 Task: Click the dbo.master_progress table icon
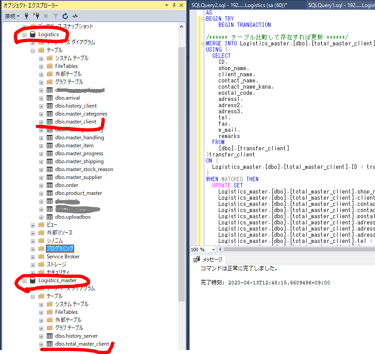[x=49, y=153]
